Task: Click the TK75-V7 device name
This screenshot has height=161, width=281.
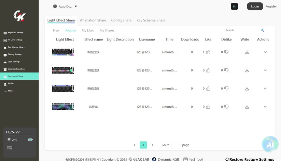Action: click(13, 132)
